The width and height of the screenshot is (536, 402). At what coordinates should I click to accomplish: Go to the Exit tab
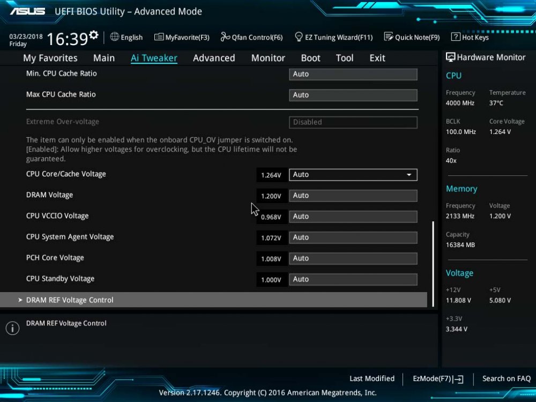[x=377, y=58]
